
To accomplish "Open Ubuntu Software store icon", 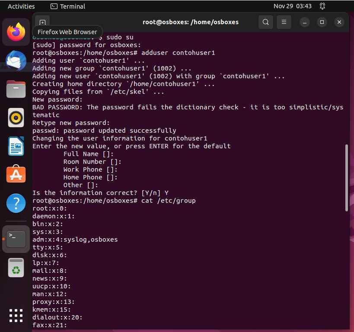I will coord(16,174).
